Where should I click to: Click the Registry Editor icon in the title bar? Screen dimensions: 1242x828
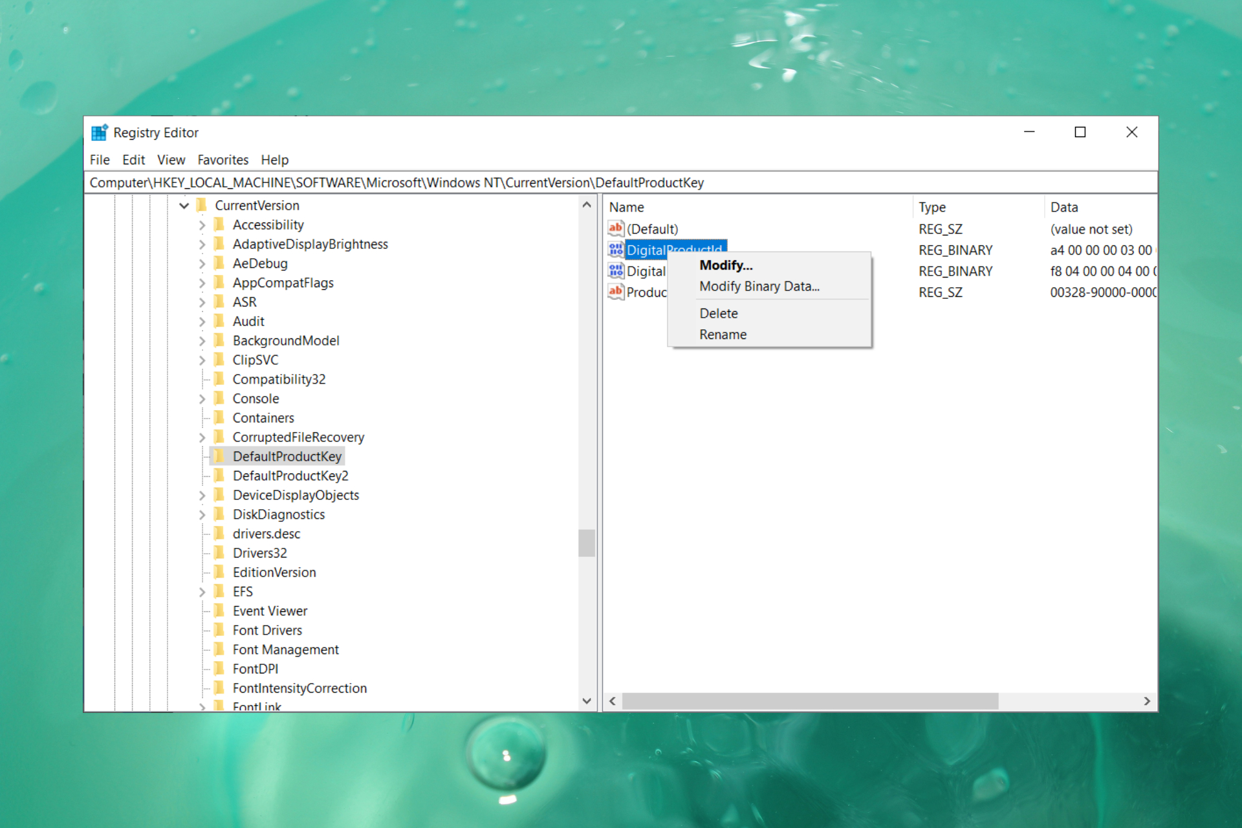point(100,132)
